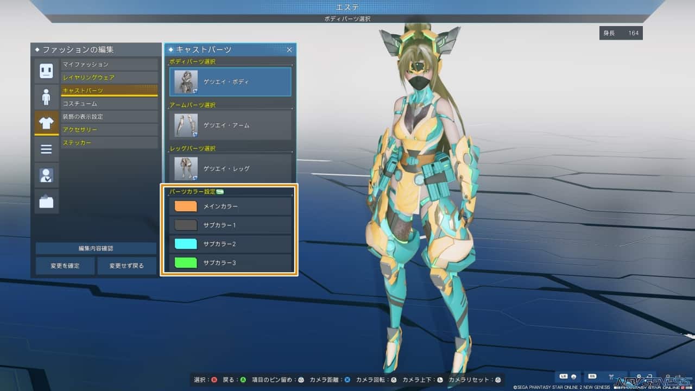Select the person-with-checkmark category icon

coord(46,175)
